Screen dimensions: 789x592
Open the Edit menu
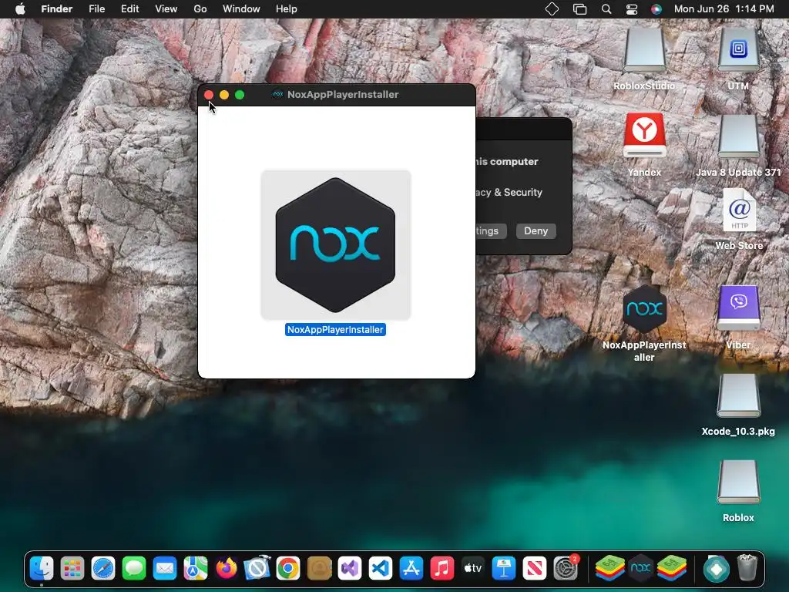(129, 9)
